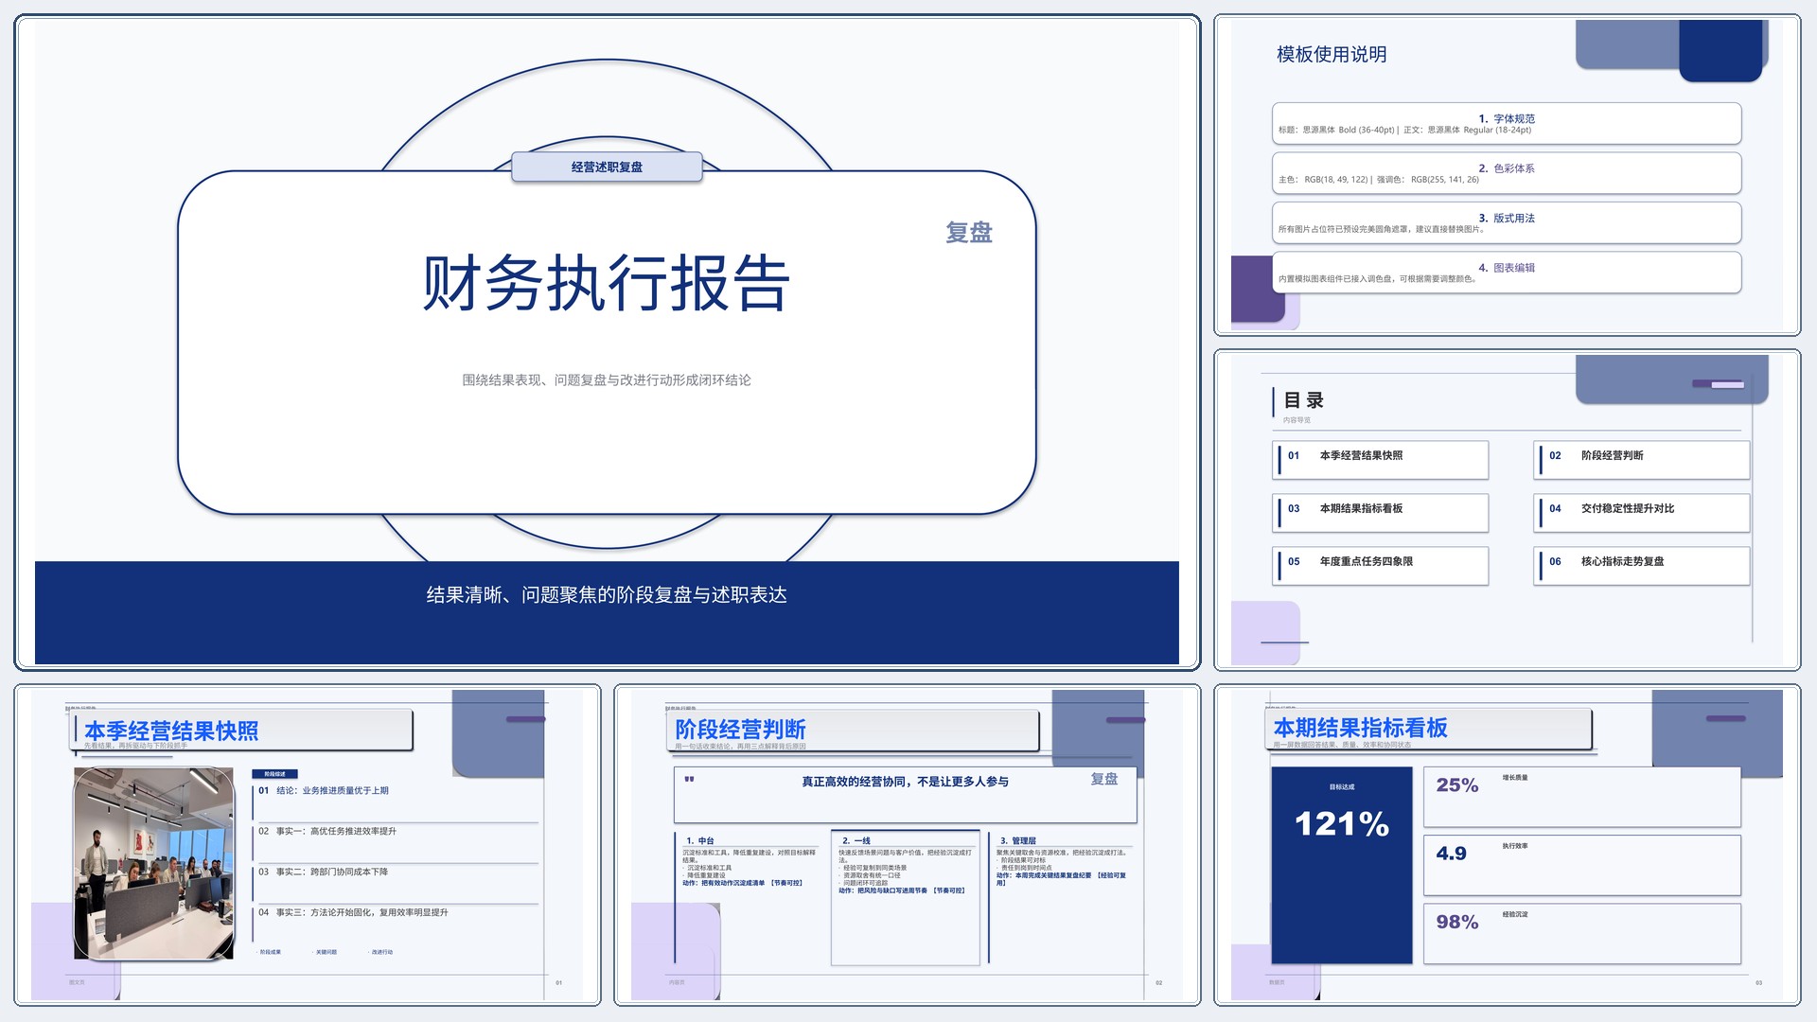Open the 模板使用说明 slide thumbnail

click(1507, 175)
